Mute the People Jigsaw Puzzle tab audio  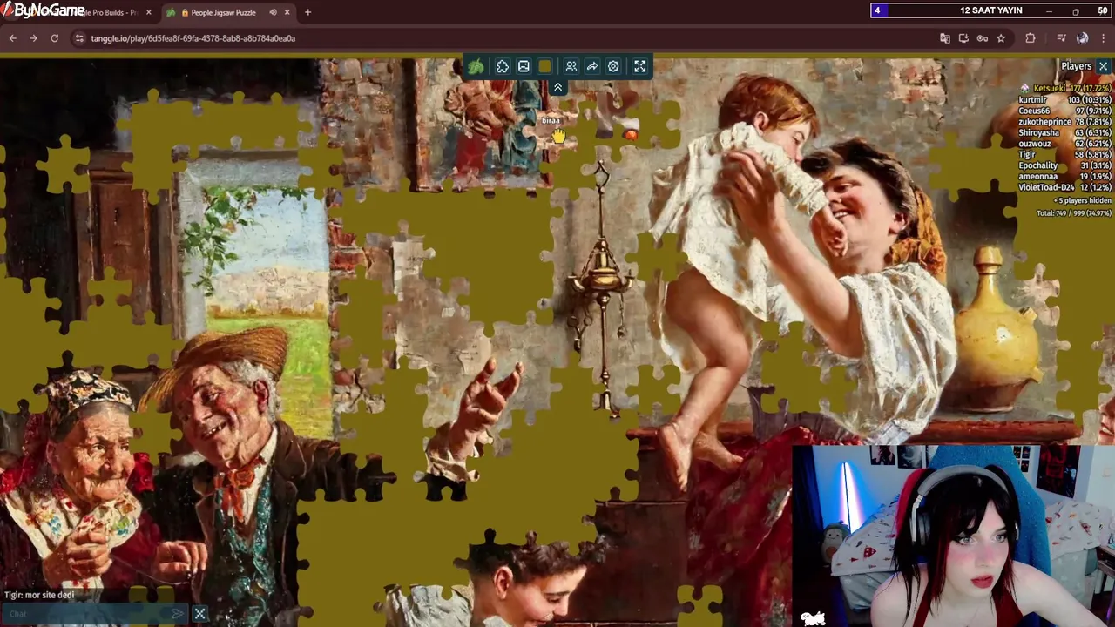(274, 12)
